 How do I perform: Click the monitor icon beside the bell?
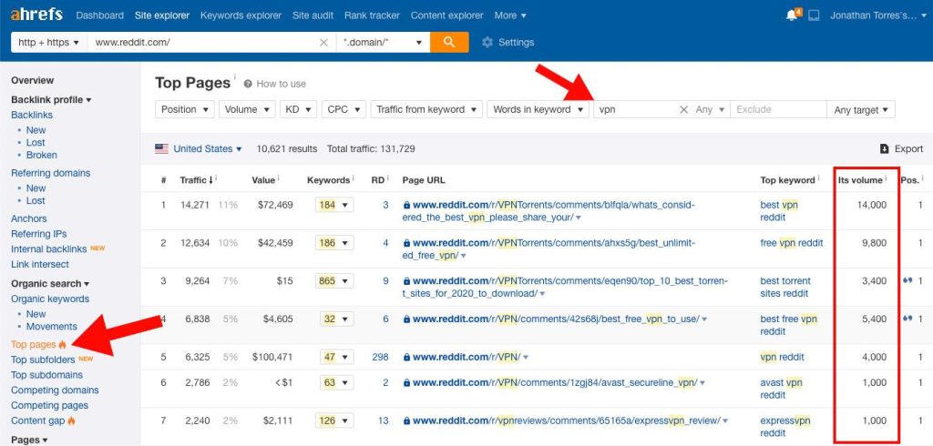814,15
